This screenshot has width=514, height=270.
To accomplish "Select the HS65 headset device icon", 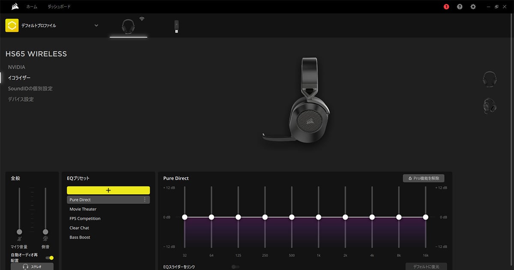I will click(x=128, y=26).
